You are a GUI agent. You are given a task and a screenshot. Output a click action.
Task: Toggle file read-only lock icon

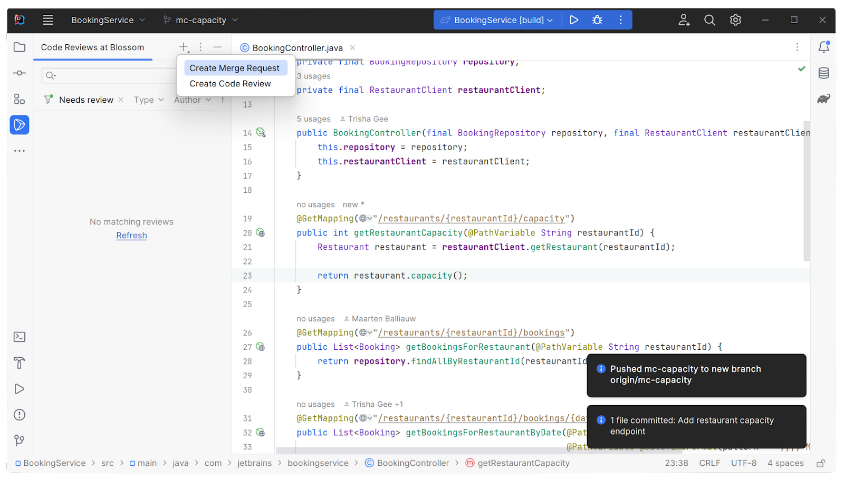pyautogui.click(x=821, y=463)
